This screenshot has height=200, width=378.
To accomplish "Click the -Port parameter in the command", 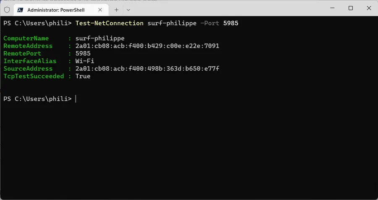I will [x=210, y=23].
